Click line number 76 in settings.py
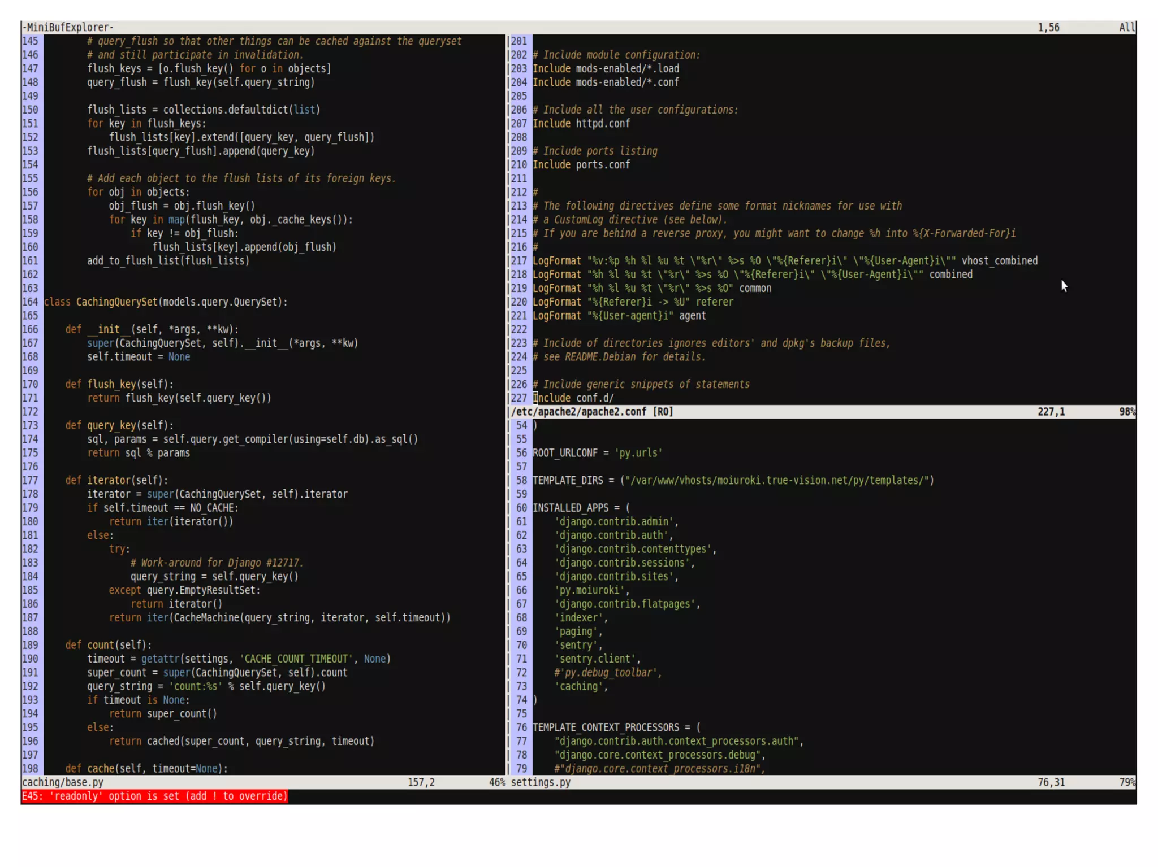 521,727
